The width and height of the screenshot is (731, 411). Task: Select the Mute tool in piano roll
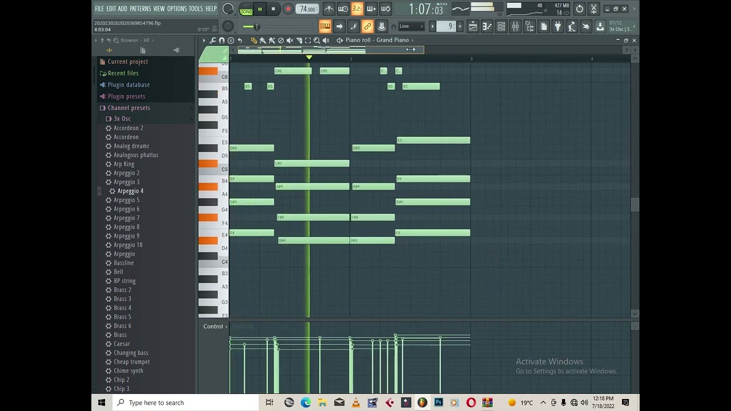click(290, 40)
